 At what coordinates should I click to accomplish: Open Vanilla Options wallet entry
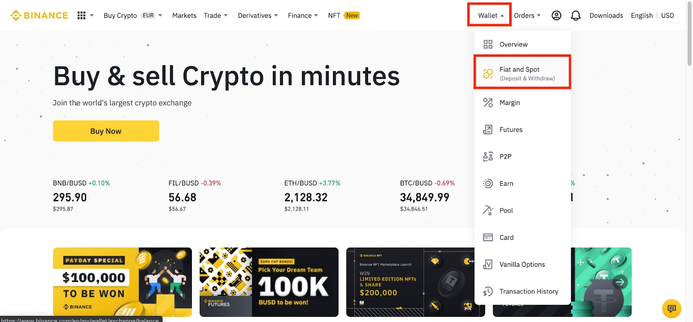coord(522,265)
